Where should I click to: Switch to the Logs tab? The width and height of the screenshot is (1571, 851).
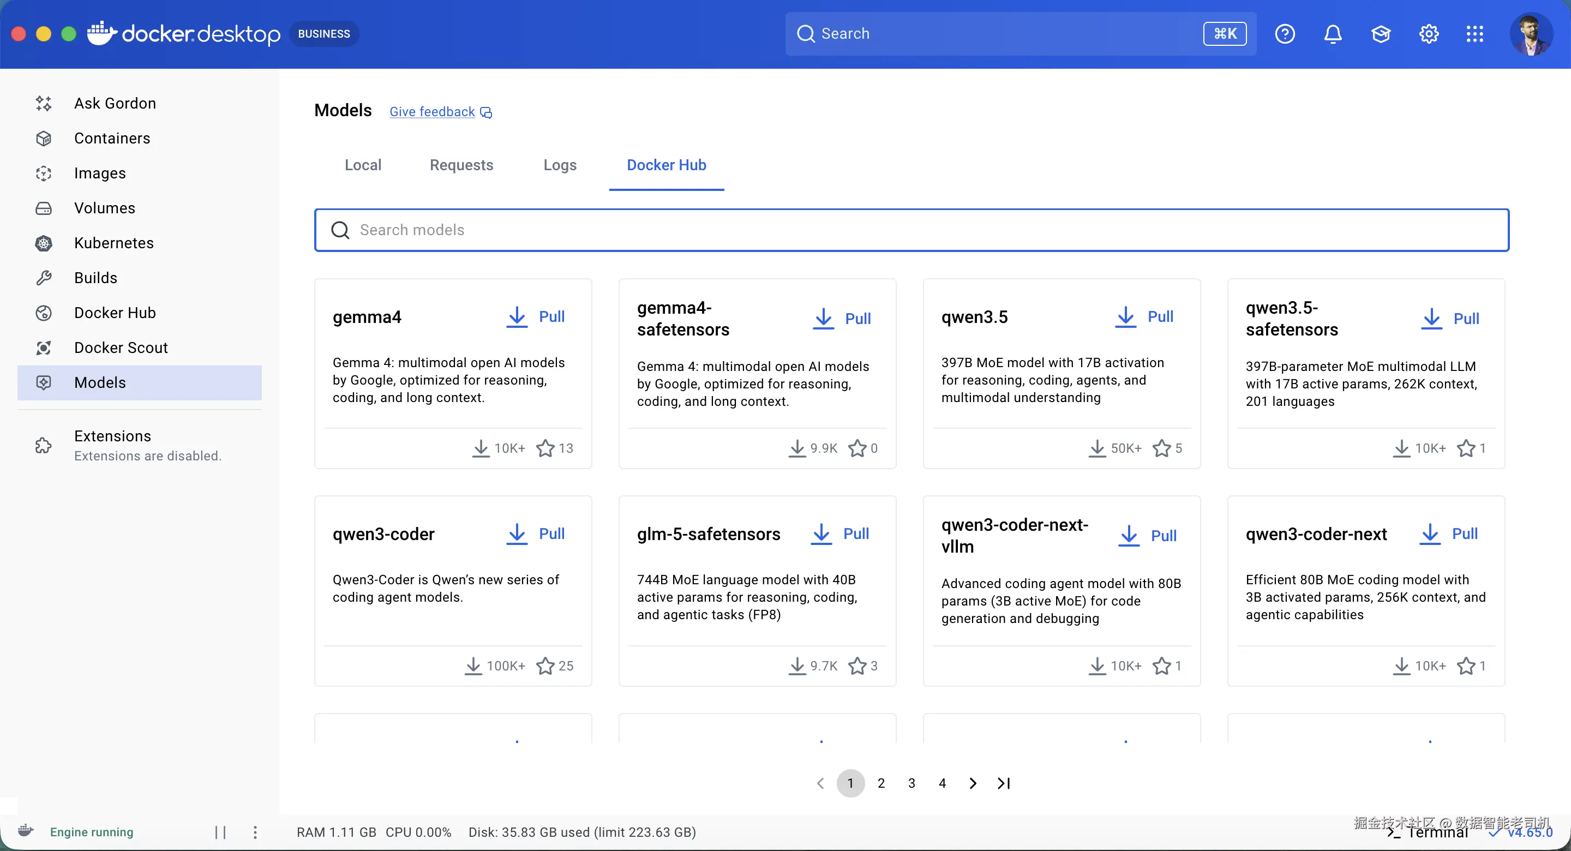(560, 165)
